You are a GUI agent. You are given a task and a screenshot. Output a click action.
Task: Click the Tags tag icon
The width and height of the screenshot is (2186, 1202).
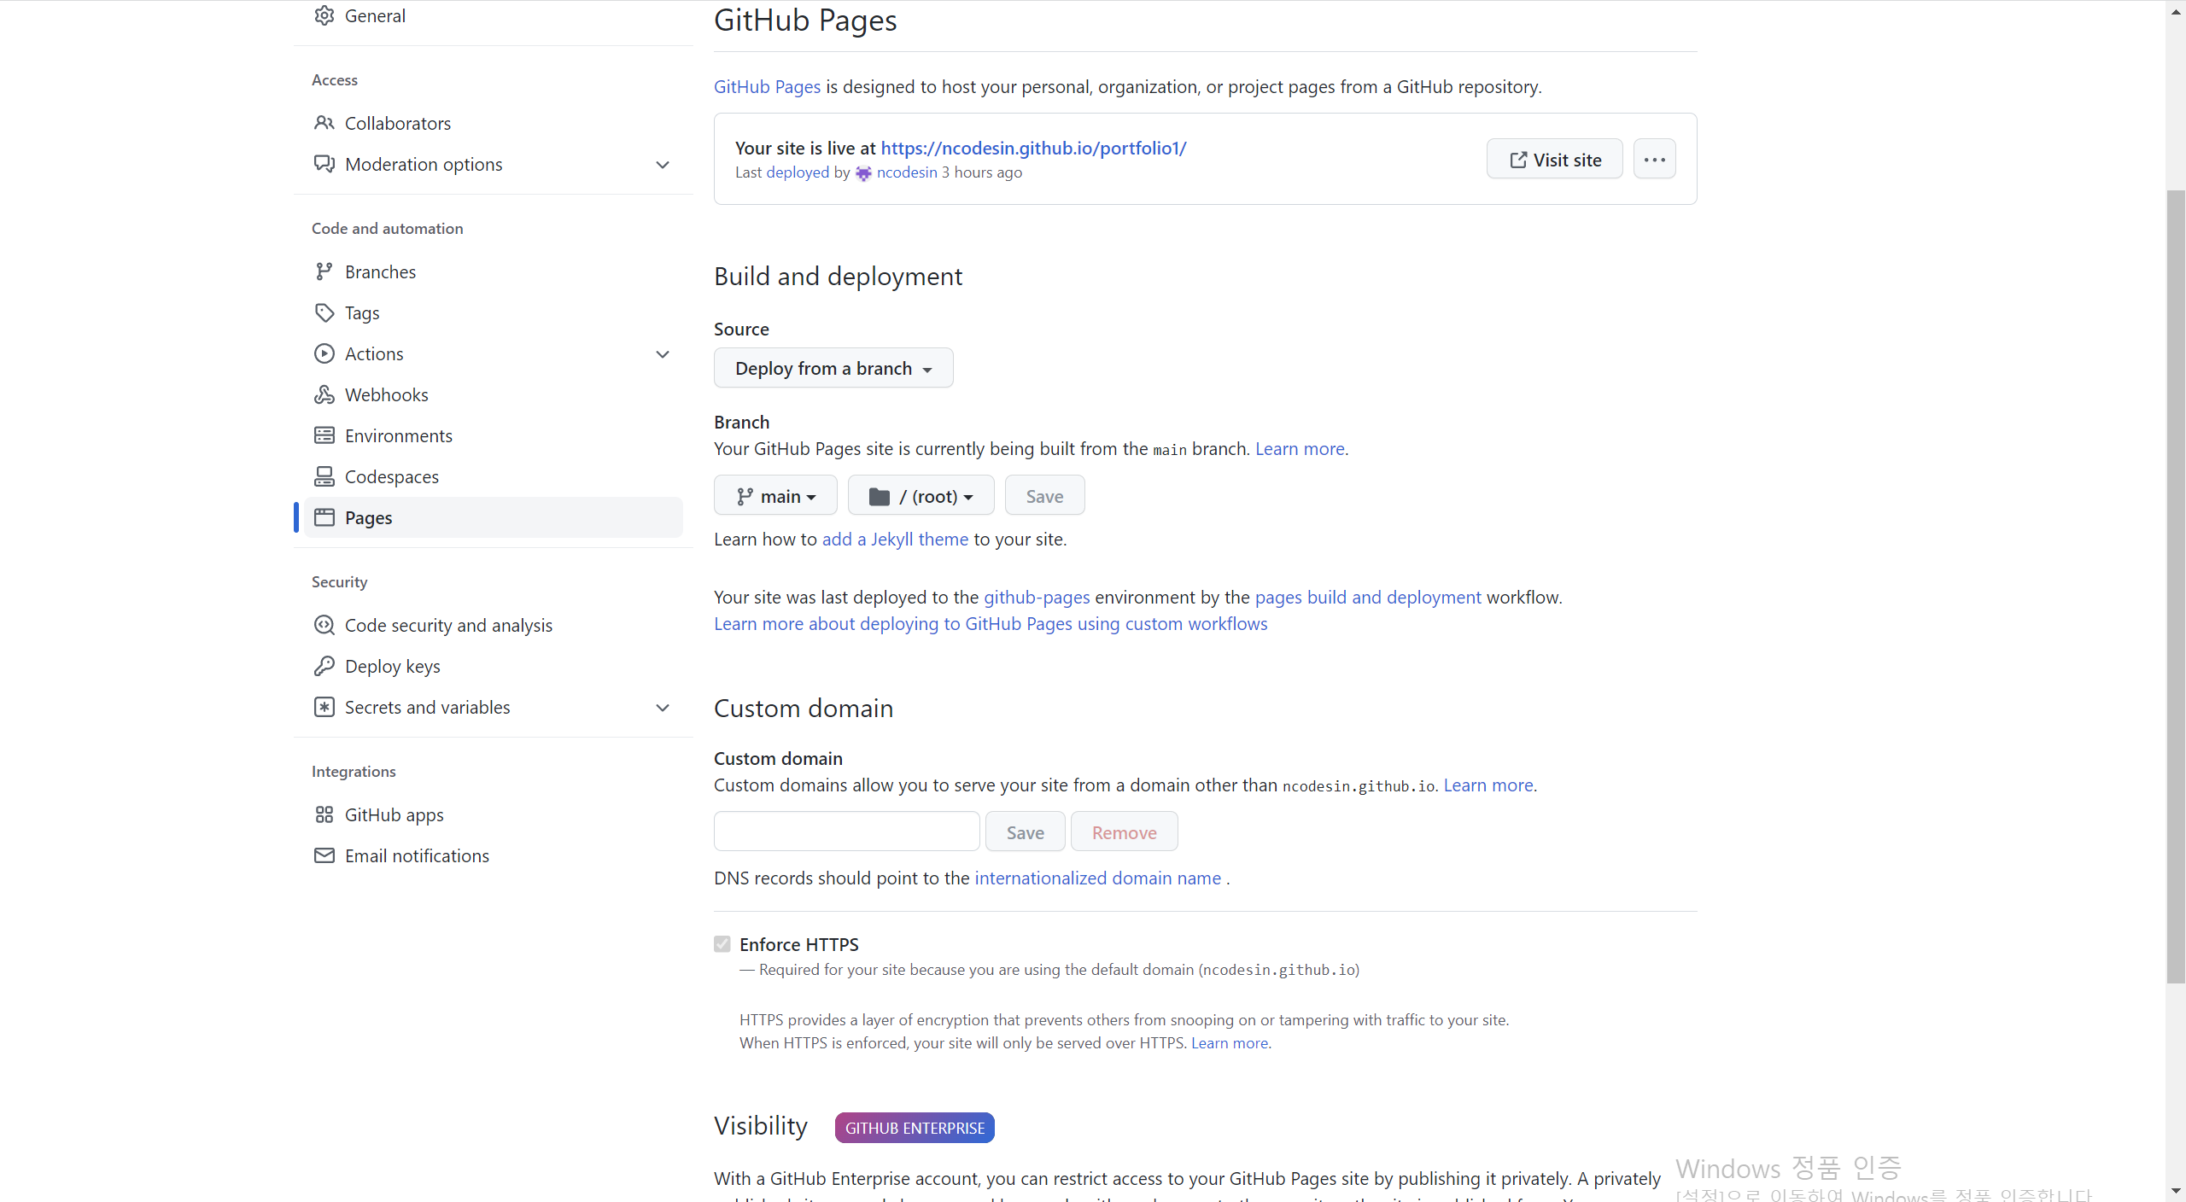324,312
